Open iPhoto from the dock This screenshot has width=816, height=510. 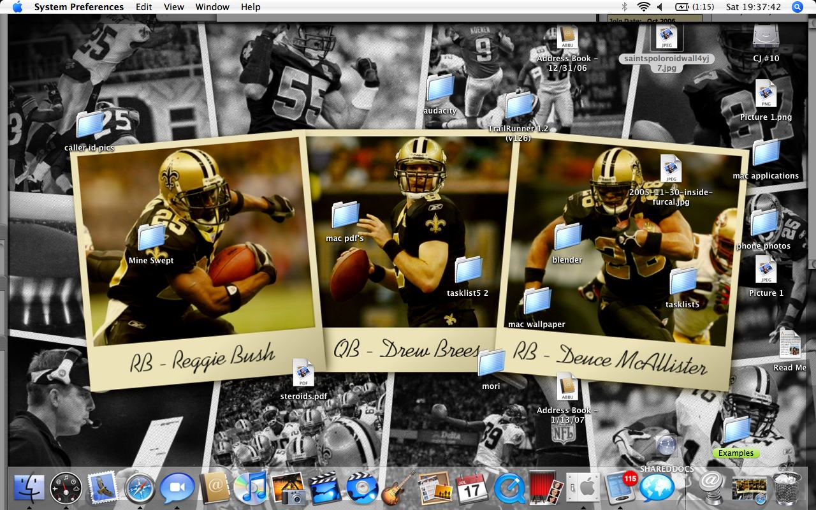pos(288,488)
